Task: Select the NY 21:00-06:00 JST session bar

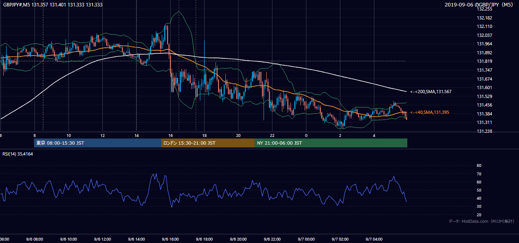Action: (331, 143)
